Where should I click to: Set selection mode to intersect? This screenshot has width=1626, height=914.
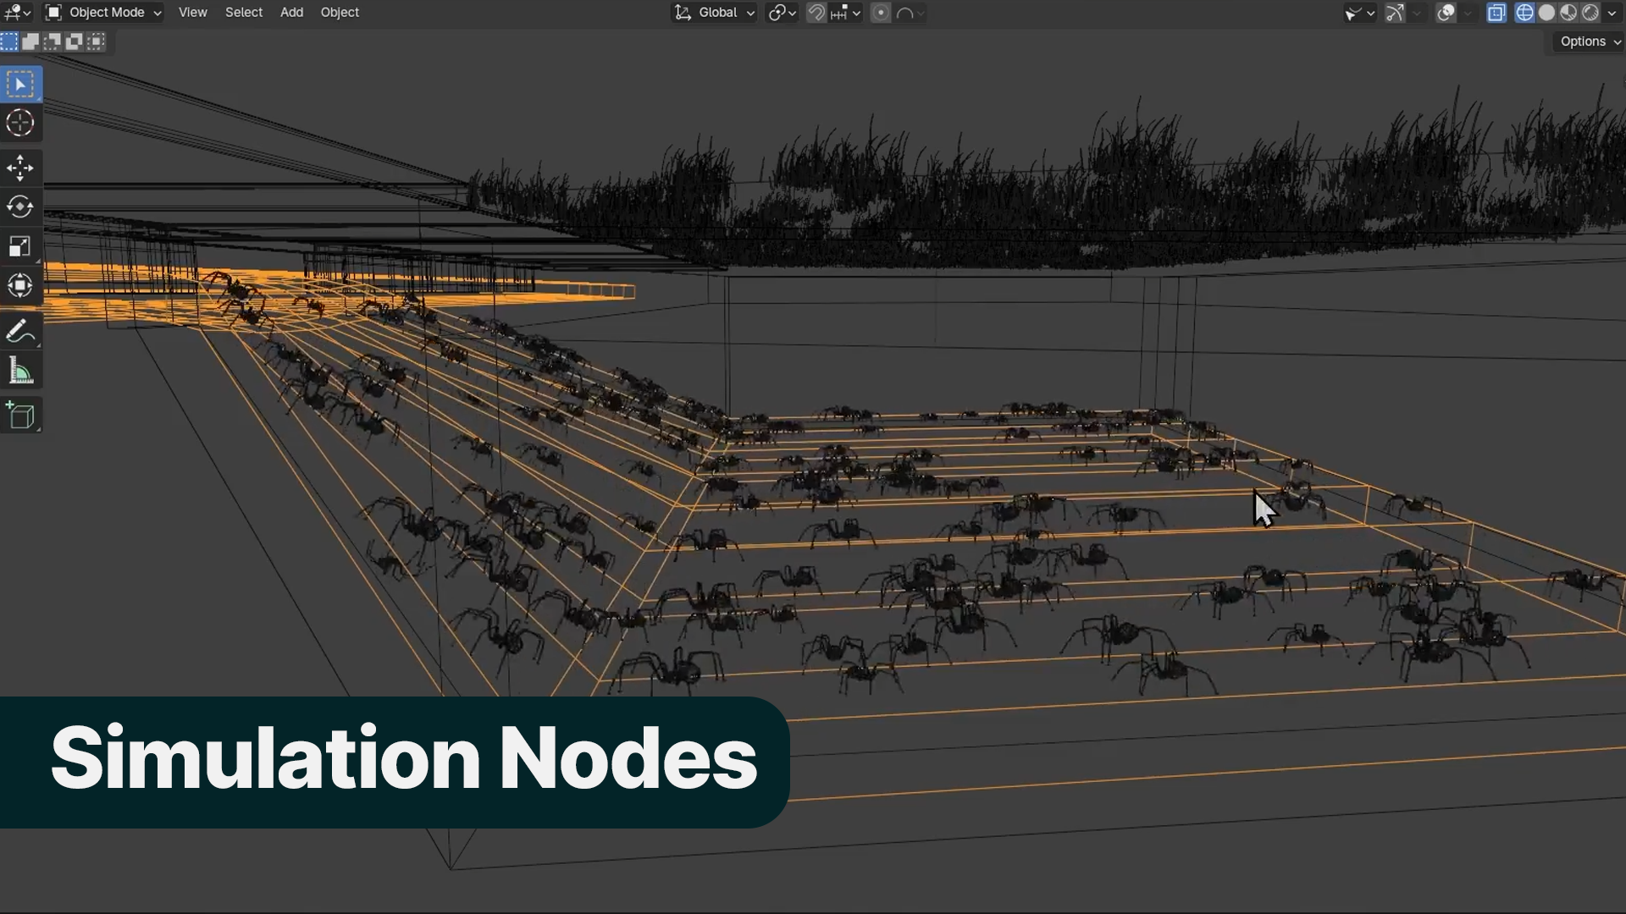click(97, 41)
